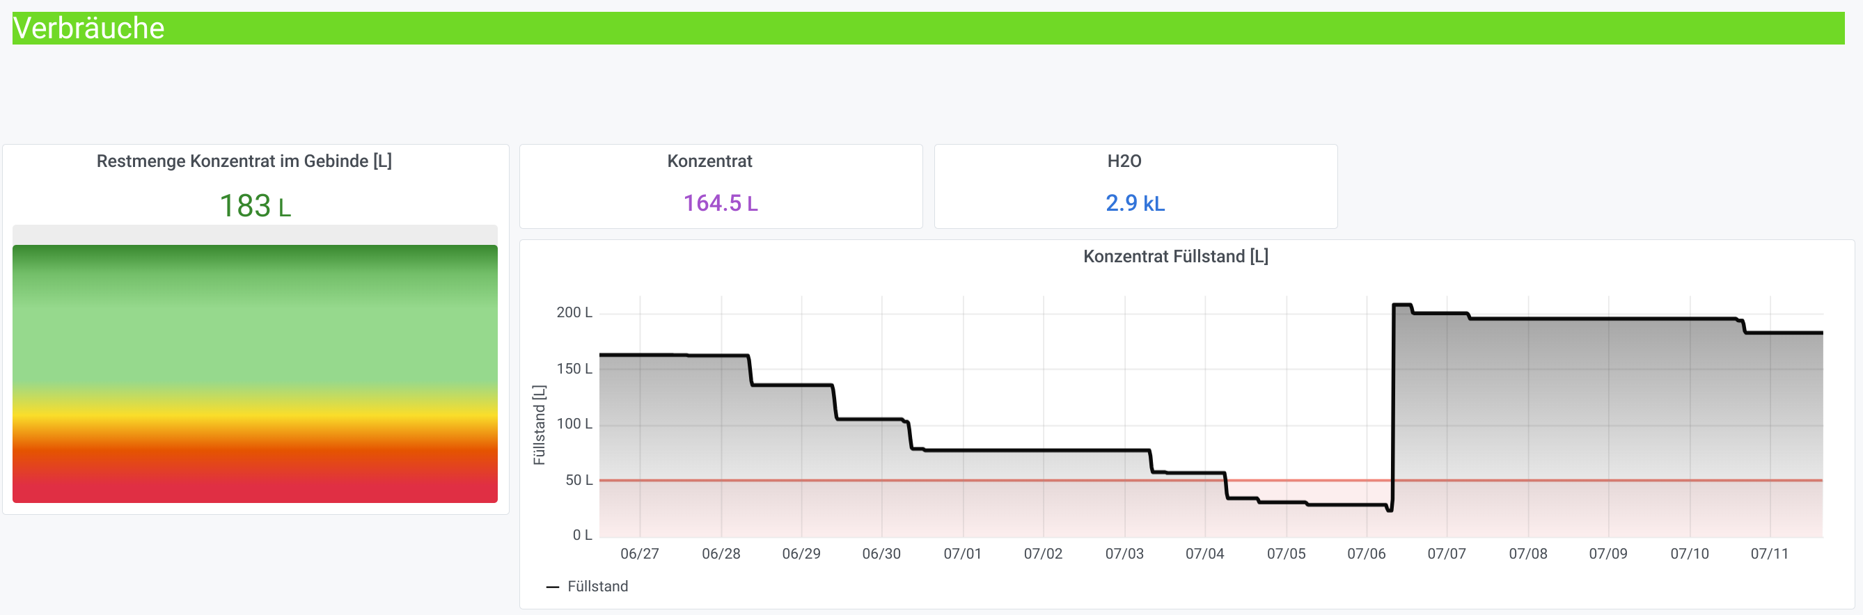
Task: Open the H2O panel title menu
Action: pyautogui.click(x=1124, y=161)
